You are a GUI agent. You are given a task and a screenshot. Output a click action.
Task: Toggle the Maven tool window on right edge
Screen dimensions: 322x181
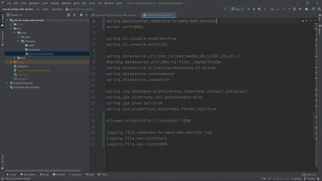tap(320, 30)
